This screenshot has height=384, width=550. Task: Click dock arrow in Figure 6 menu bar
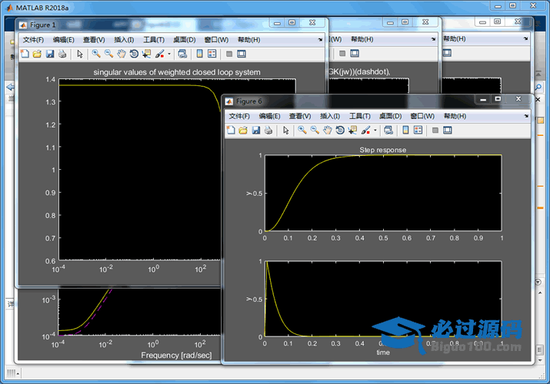click(526, 116)
